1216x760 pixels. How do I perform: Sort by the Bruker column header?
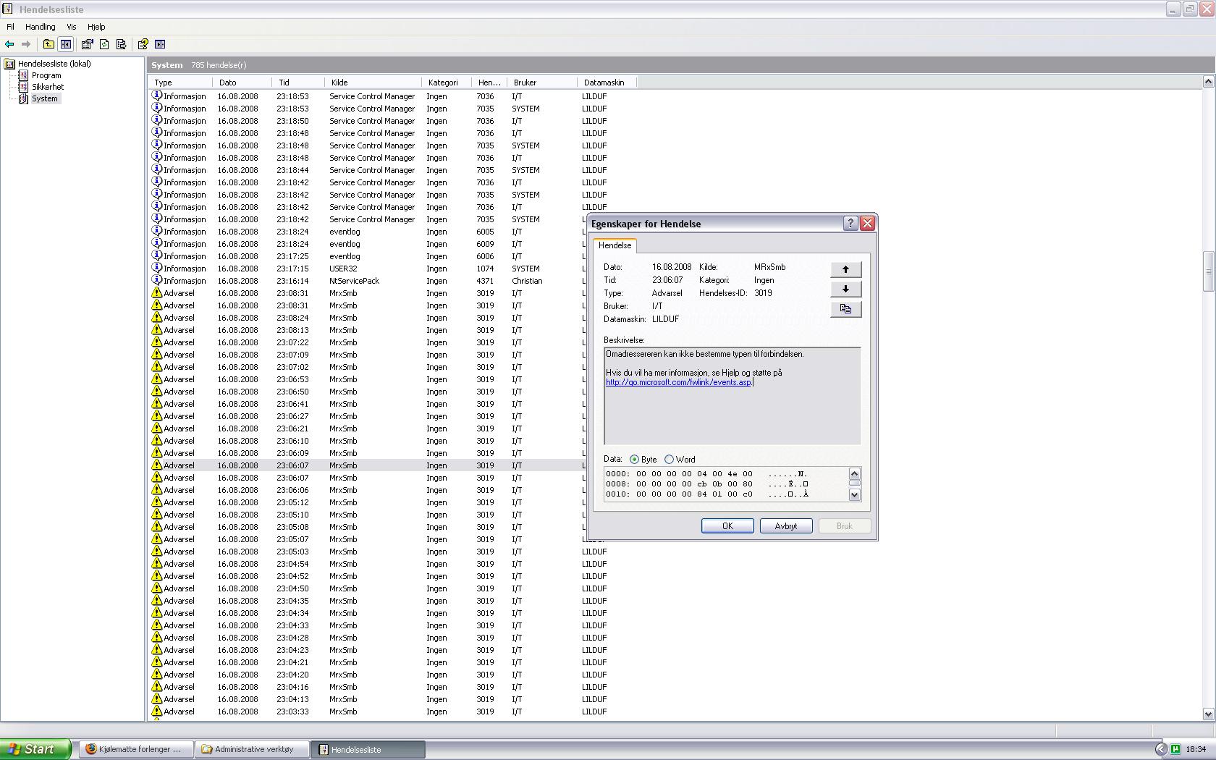pos(542,83)
